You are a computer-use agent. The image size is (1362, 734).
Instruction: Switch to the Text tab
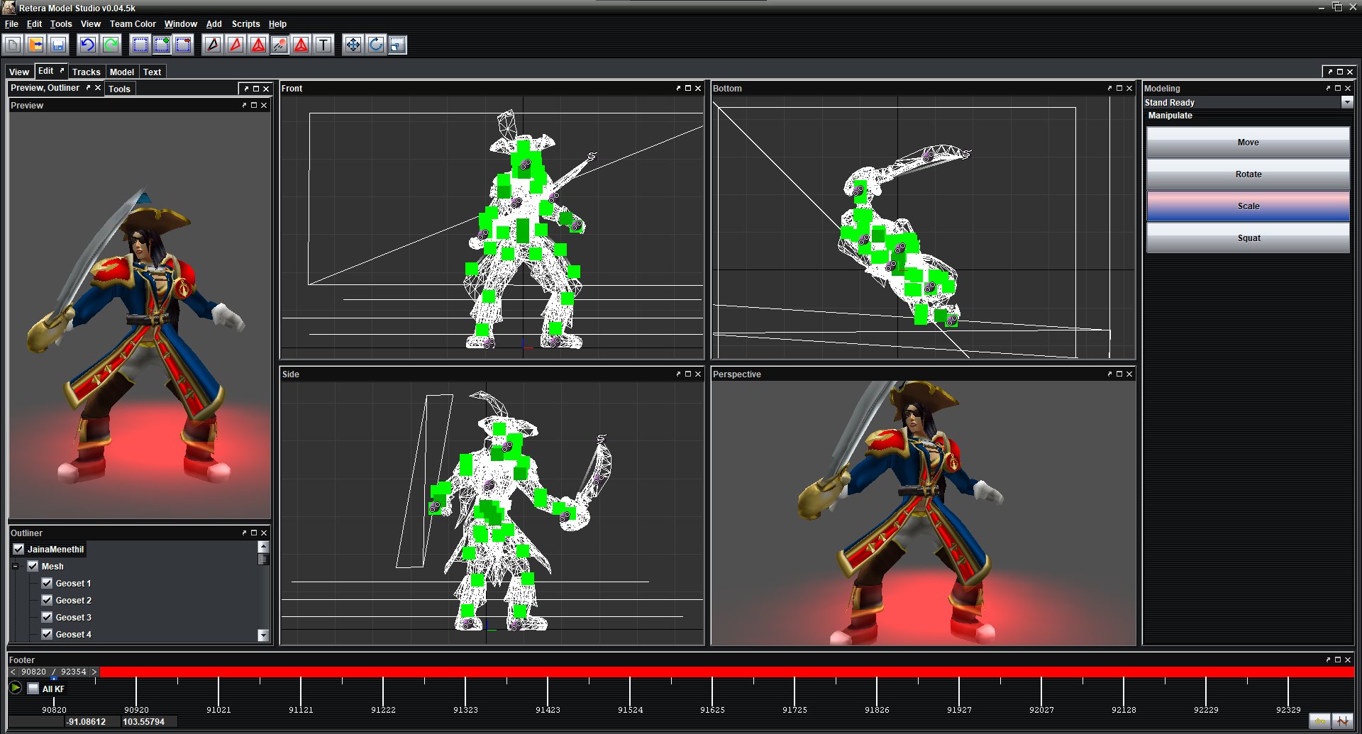click(153, 72)
